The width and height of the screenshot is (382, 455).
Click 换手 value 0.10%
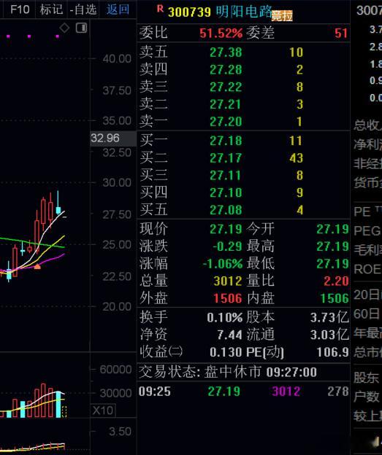(225, 318)
